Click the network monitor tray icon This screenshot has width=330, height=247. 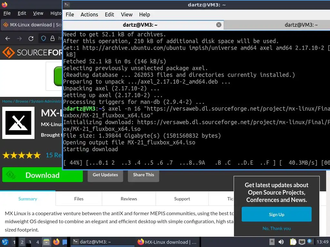[302, 242]
